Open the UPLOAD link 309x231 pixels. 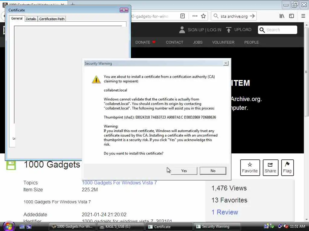pyautogui.click(x=243, y=30)
